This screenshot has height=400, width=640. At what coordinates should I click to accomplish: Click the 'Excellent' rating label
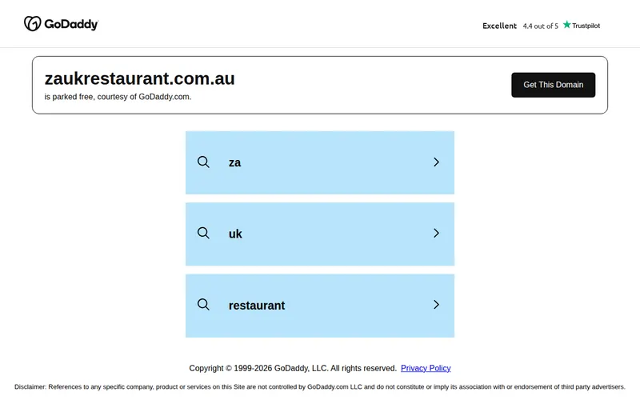tap(499, 26)
